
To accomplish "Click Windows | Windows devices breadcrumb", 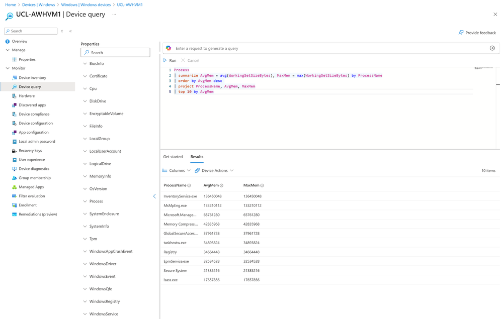I will click(x=86, y=5).
